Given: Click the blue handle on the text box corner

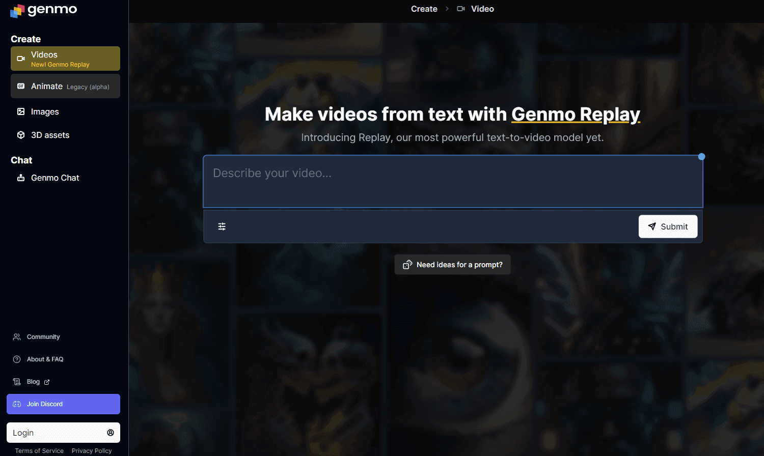Looking at the screenshot, I should coord(701,157).
